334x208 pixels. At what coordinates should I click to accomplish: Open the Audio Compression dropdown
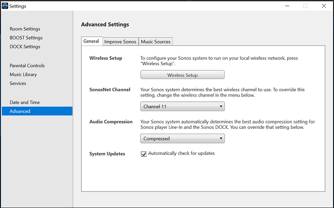pos(182,139)
